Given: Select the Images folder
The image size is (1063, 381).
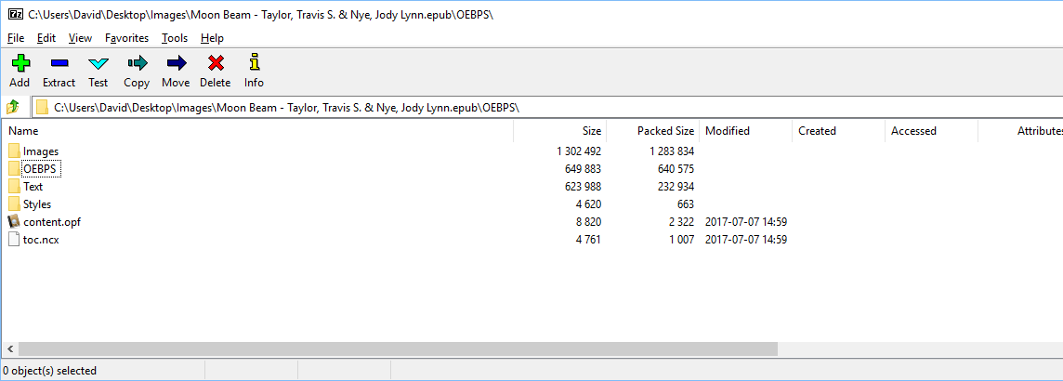Looking at the screenshot, I should point(40,151).
